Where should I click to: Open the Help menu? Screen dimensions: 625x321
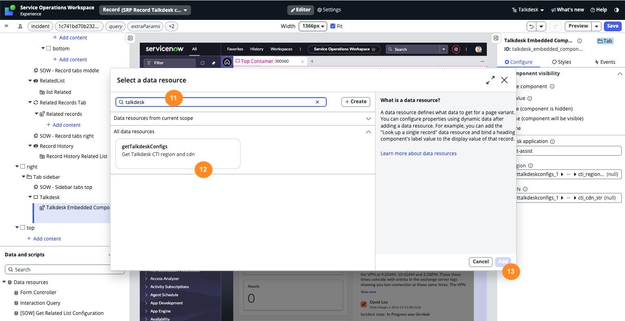coord(599,10)
